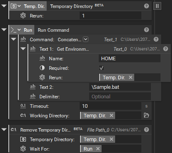Click the Temp. Dir. step type icon
This screenshot has height=153, width=172.
coord(14,6)
